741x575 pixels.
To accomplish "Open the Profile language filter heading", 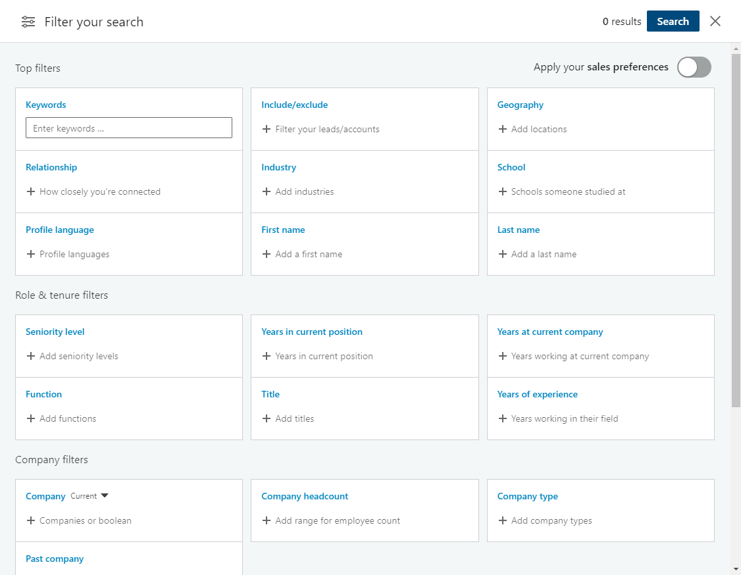I will coord(59,230).
